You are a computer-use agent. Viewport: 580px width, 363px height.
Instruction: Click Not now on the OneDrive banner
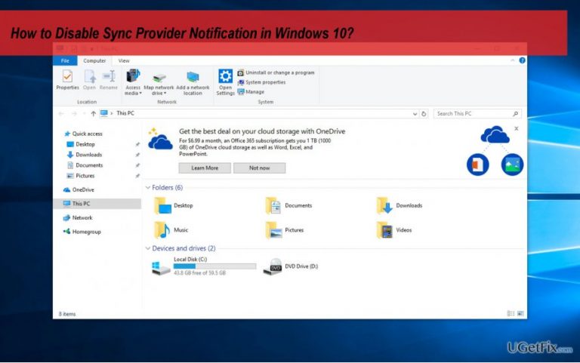point(259,168)
